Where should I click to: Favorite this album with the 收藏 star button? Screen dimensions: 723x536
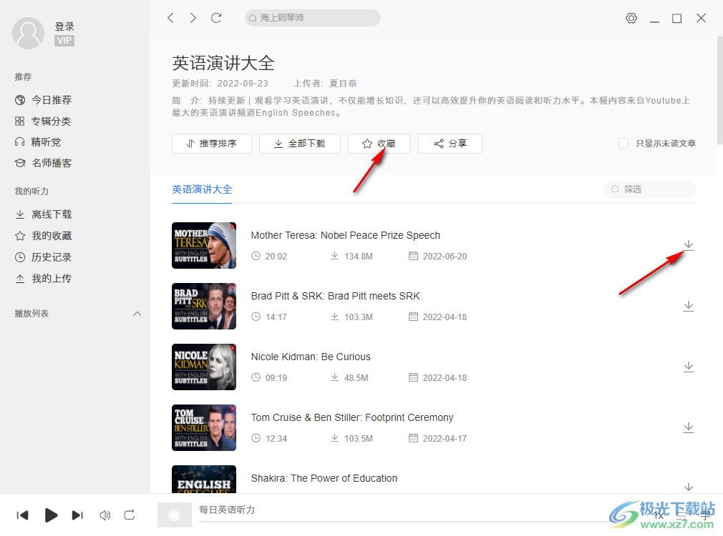coord(379,143)
